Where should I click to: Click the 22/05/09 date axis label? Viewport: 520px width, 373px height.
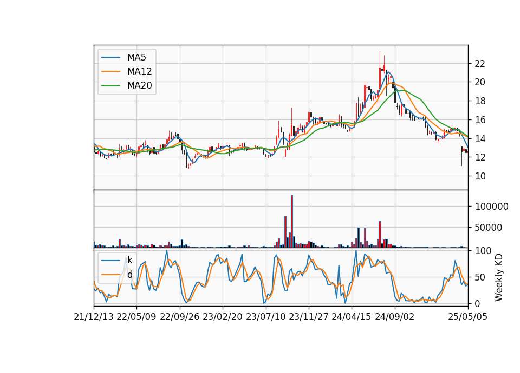(x=136, y=317)
